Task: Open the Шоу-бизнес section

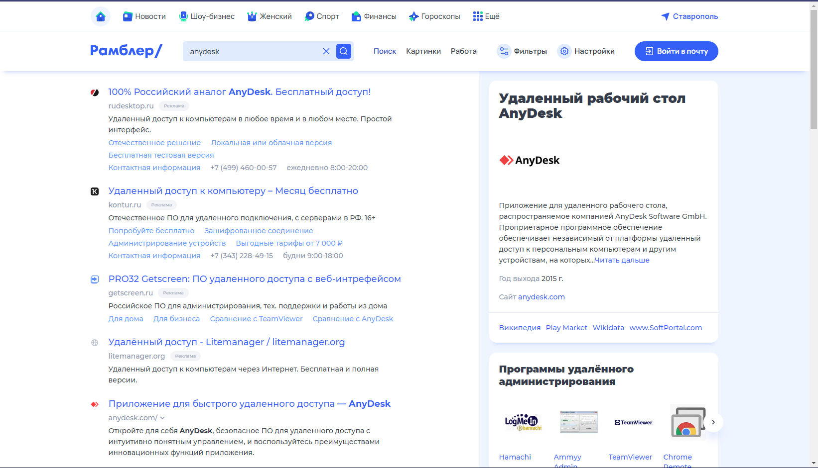Action: point(207,16)
